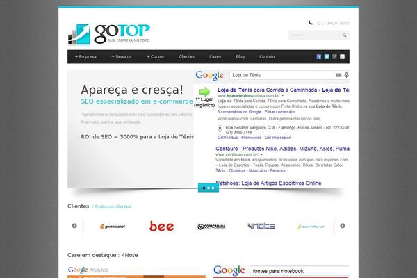The image size is (417, 278).
Task: Open the Clientes menu item
Action: [187, 57]
